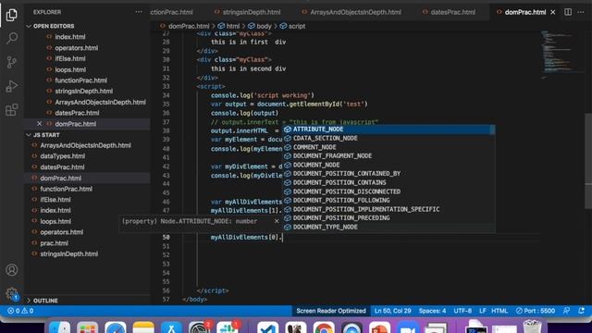Screen dimensions: 592x333
Task: Open index.html in Open Editors
Action: [70, 37]
